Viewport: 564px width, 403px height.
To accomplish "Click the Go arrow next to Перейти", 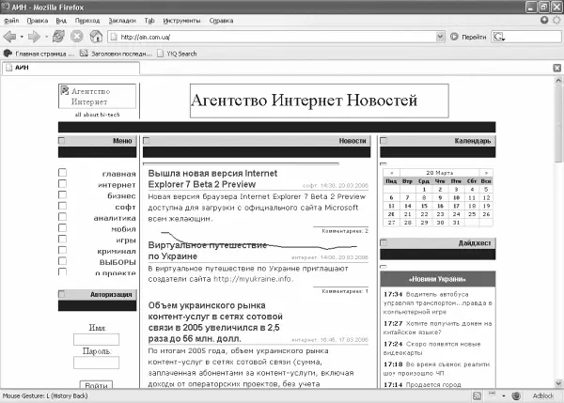I will (454, 37).
